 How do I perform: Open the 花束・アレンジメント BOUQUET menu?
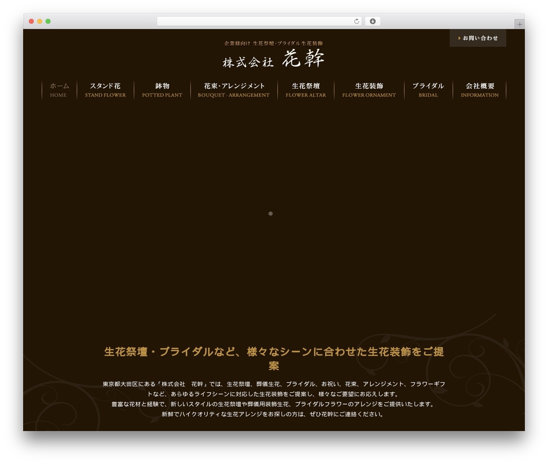(x=234, y=90)
